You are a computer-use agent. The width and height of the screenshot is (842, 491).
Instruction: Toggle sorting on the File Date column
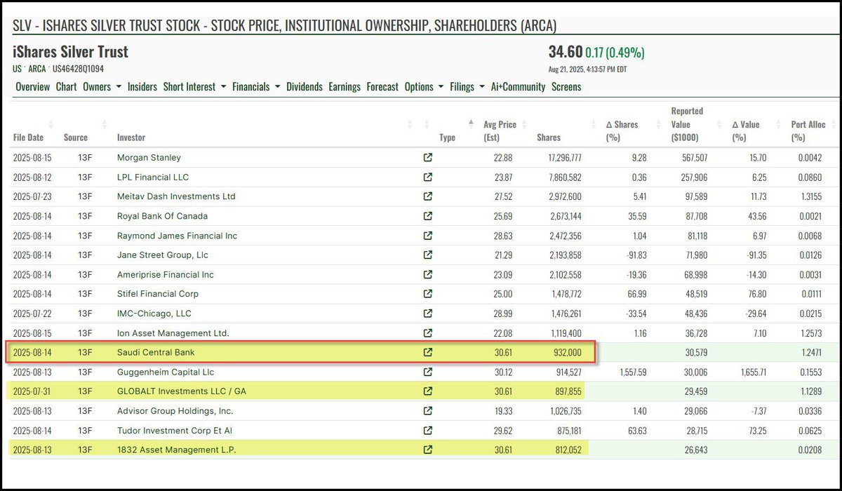50,125
